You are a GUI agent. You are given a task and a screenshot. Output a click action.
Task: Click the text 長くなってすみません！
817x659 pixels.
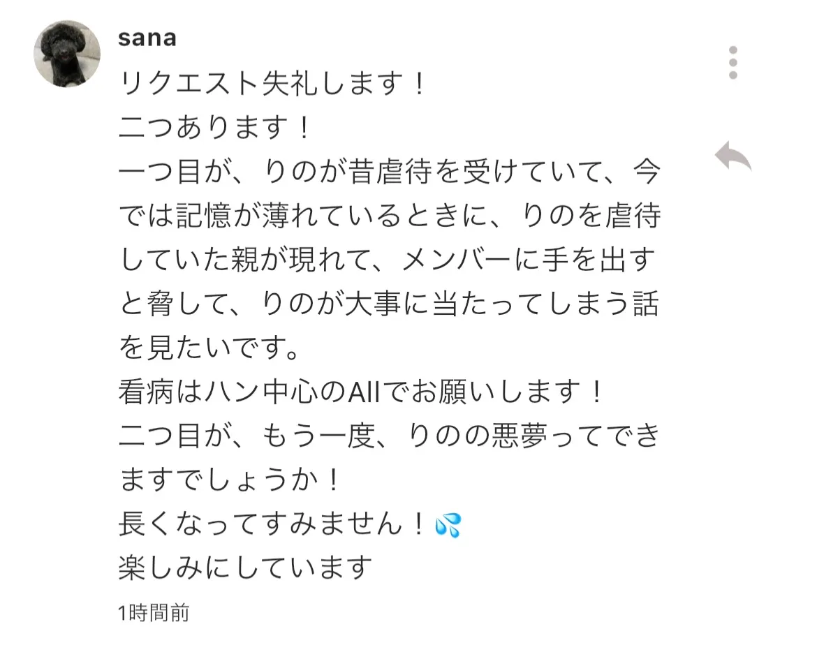(x=273, y=525)
